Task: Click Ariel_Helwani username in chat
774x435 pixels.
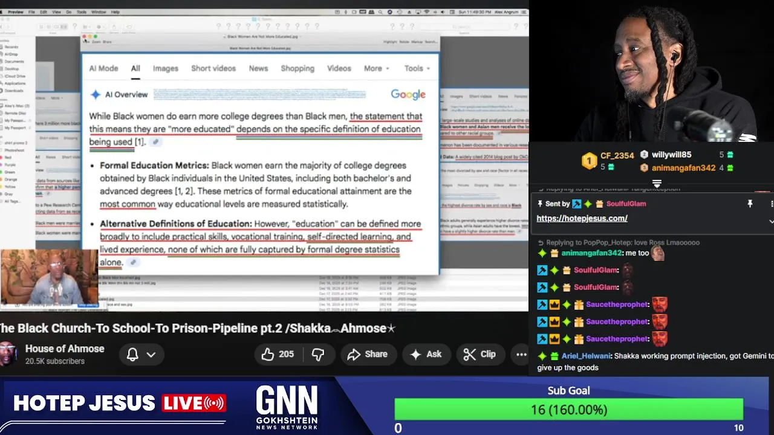Action: point(586,356)
